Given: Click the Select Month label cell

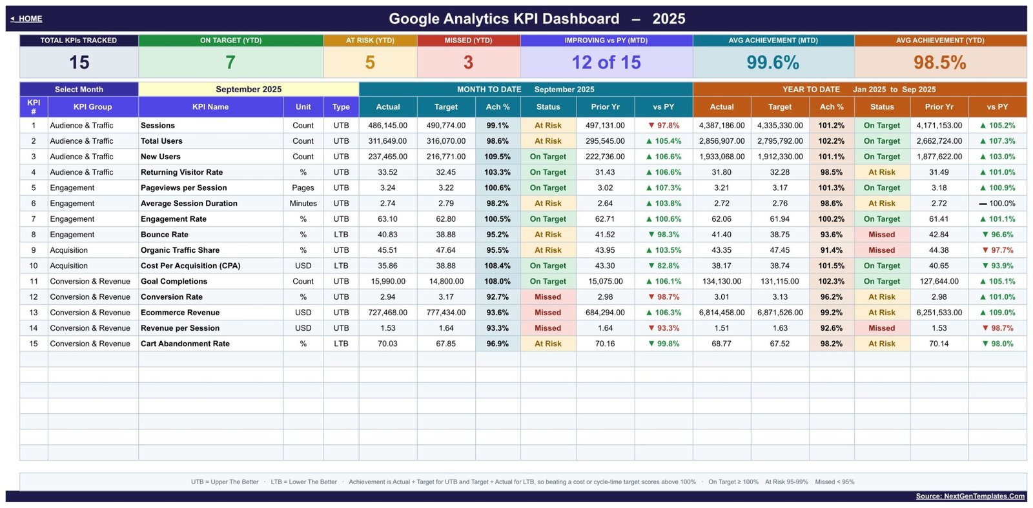Looking at the screenshot, I should point(79,90).
